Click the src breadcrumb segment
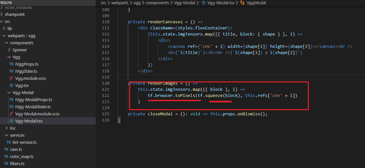 click(103, 3)
